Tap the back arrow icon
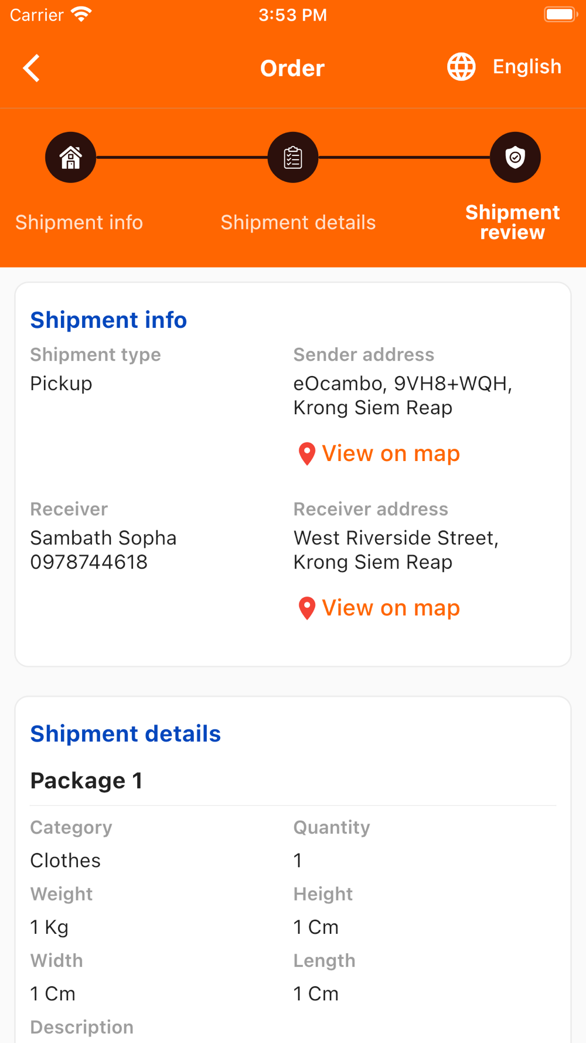This screenshot has width=586, height=1043. 32,68
